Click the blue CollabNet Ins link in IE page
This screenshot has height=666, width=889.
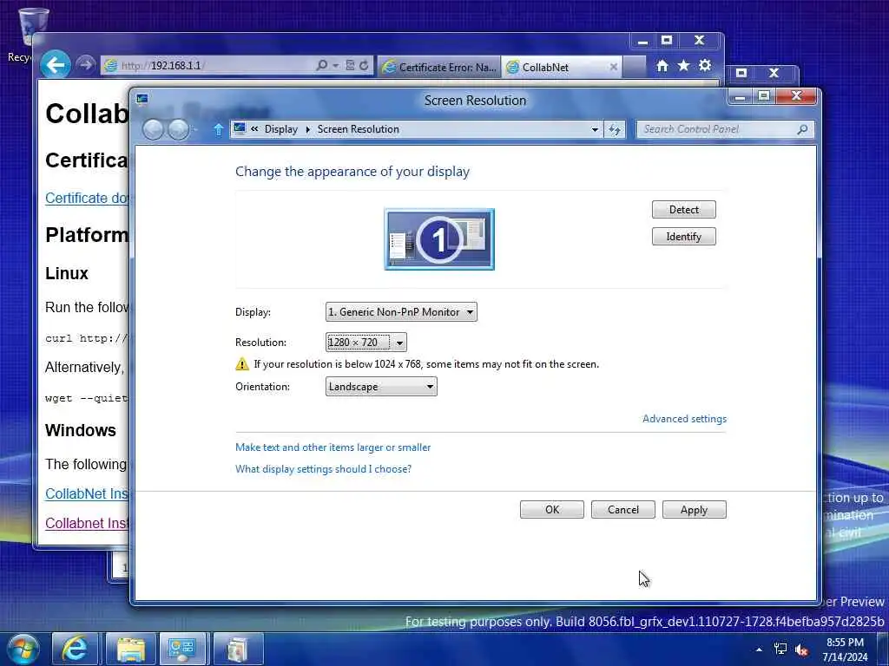(x=88, y=493)
